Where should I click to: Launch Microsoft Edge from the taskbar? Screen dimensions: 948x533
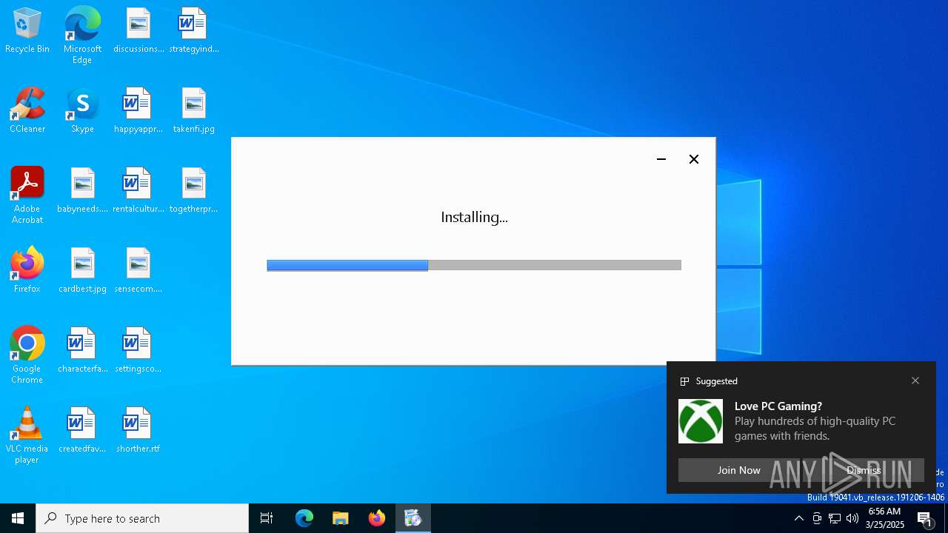coord(304,518)
